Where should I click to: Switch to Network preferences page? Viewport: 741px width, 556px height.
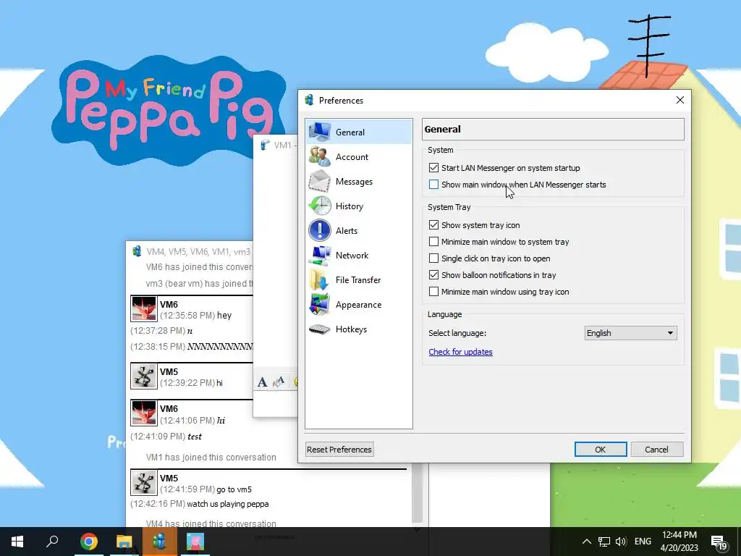359,256
